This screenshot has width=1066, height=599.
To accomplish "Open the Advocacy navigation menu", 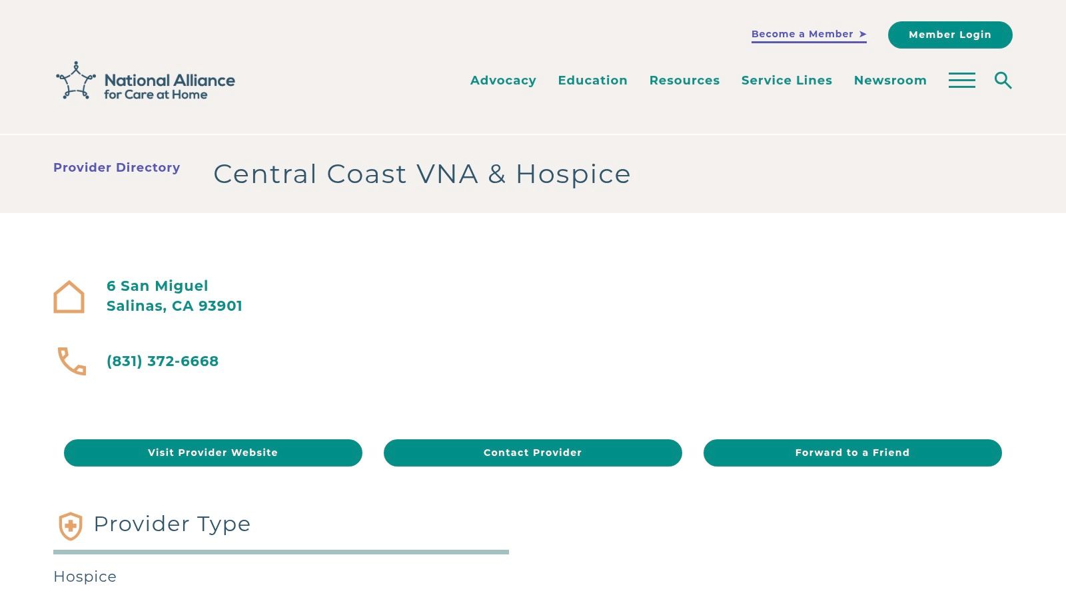I will coord(503,80).
